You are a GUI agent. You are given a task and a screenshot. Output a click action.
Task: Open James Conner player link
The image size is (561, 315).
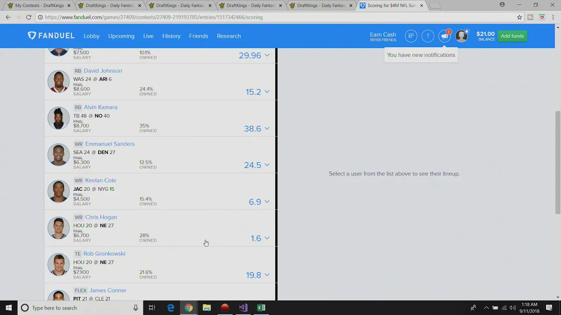click(107, 290)
